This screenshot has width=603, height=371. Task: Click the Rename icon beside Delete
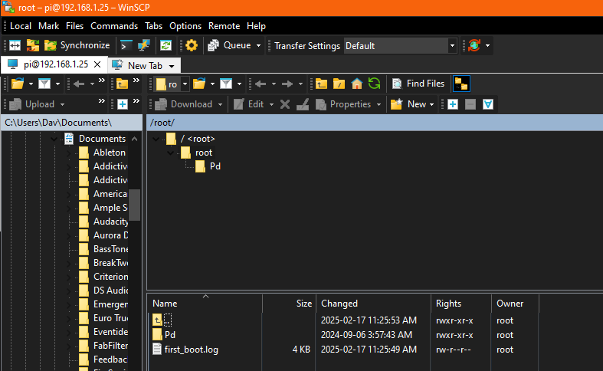pyautogui.click(x=303, y=104)
